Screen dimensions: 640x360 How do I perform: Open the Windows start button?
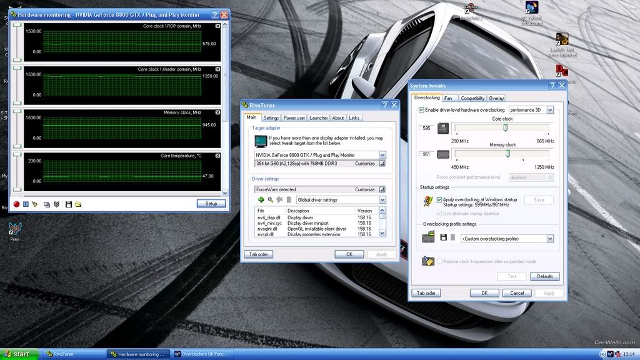[19, 354]
